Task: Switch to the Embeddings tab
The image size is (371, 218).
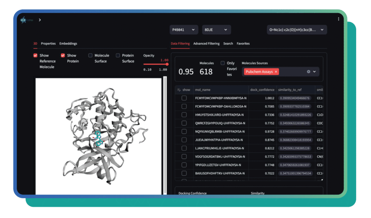Action: (68, 44)
